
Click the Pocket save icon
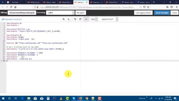144,7
